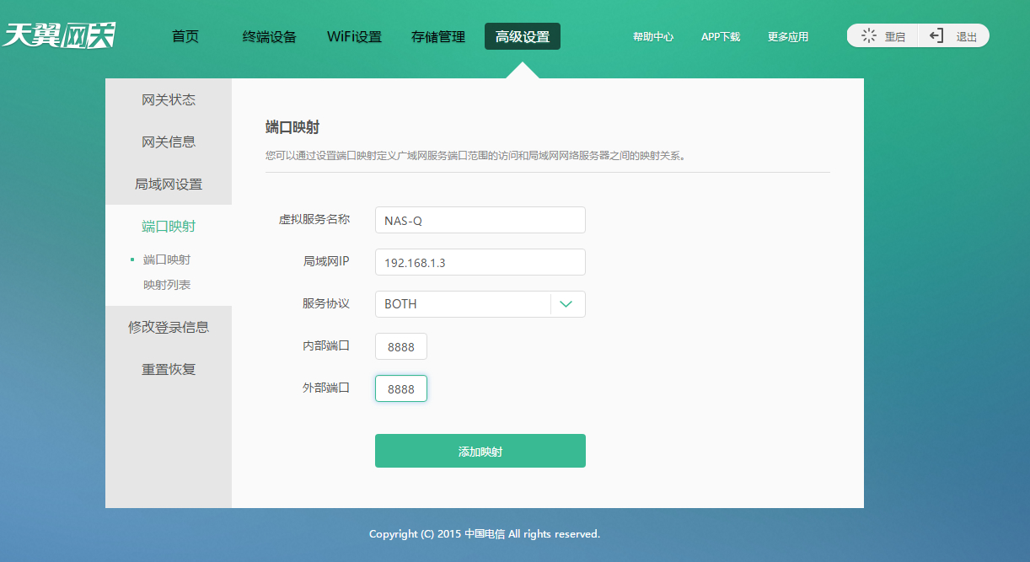Open the 帮助中心 link

tap(653, 36)
